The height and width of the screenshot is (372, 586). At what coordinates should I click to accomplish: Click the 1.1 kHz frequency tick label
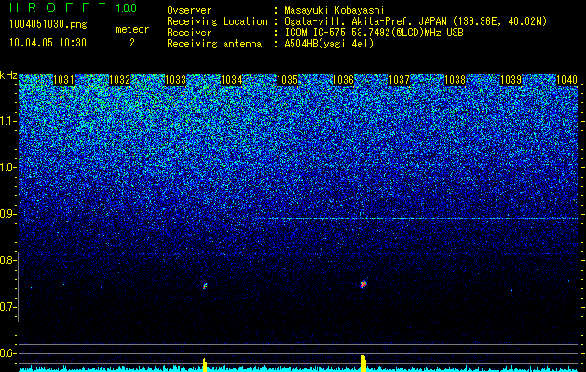coord(8,121)
